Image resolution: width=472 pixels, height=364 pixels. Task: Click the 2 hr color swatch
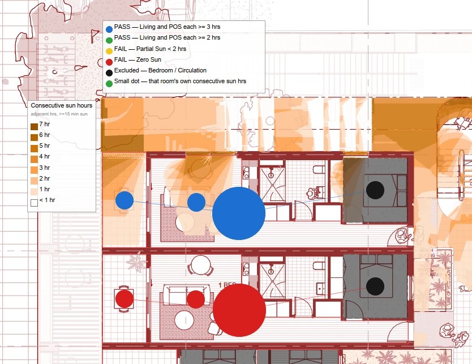(34, 181)
